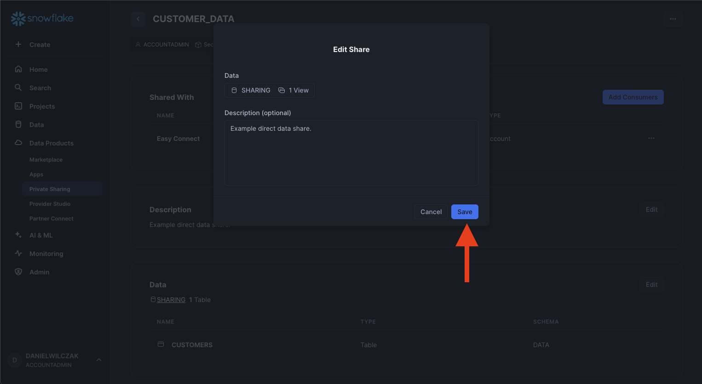
Task: Expand the DANIELWILCZAK account menu
Action: coord(98,360)
